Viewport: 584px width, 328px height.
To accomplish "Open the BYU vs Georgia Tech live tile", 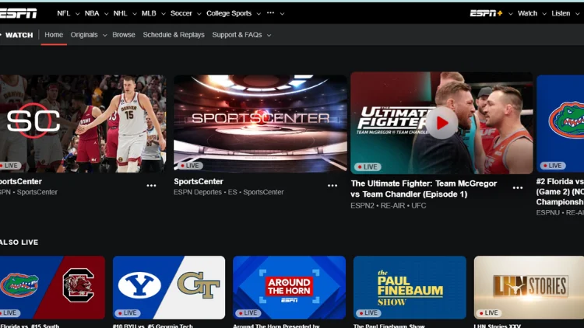I will click(x=169, y=287).
